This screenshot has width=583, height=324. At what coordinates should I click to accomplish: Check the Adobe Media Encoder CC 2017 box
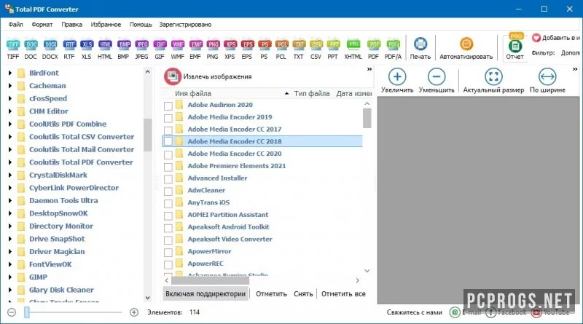[x=168, y=130]
